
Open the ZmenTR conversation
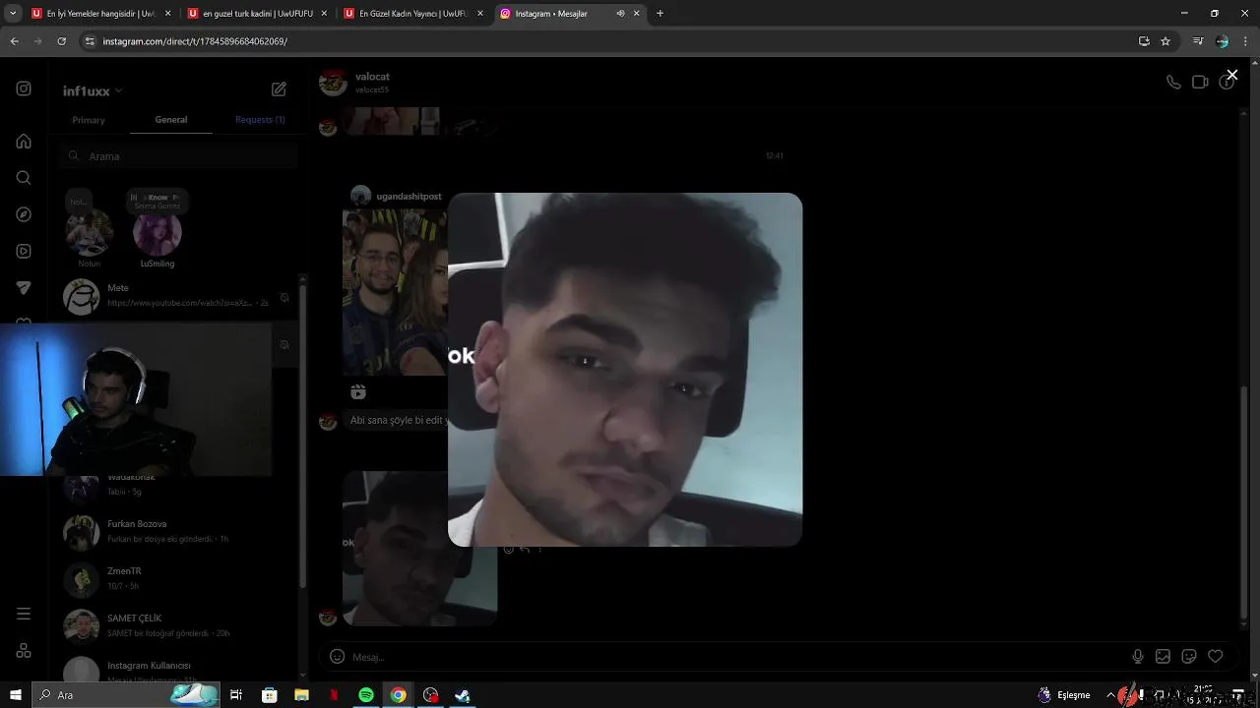pos(177,579)
